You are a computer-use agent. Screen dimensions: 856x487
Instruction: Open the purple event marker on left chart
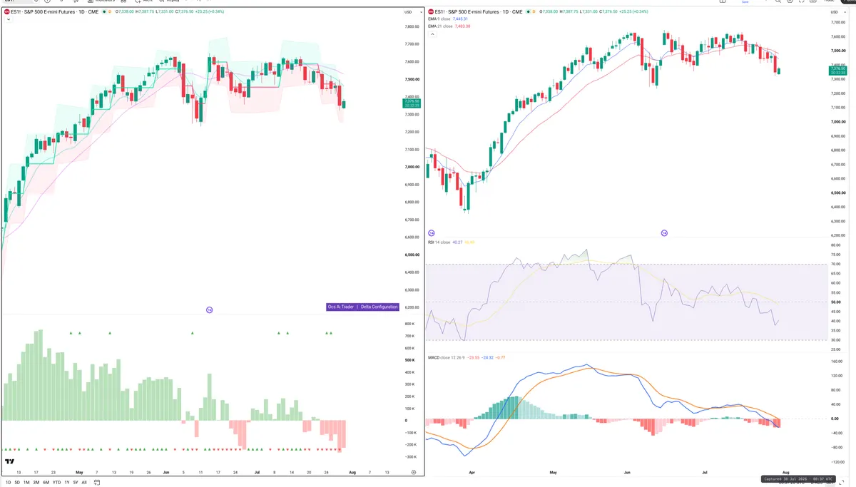point(210,310)
